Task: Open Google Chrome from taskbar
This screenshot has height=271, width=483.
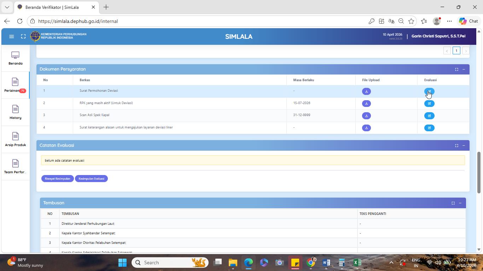Action: [x=311, y=263]
